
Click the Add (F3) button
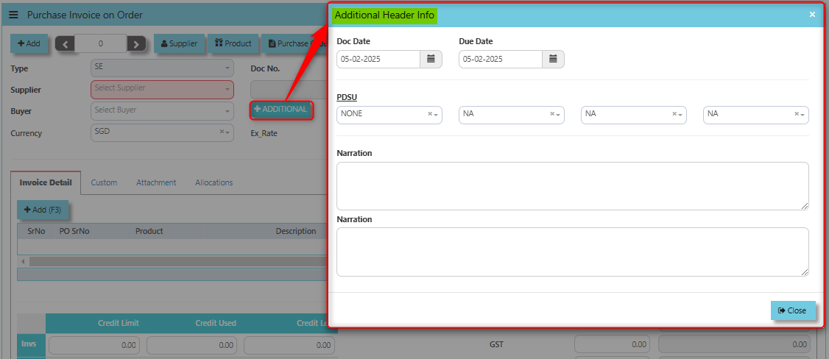(43, 210)
